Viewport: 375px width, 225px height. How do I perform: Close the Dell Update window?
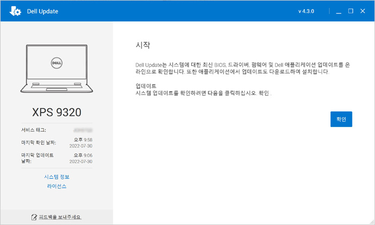click(363, 11)
